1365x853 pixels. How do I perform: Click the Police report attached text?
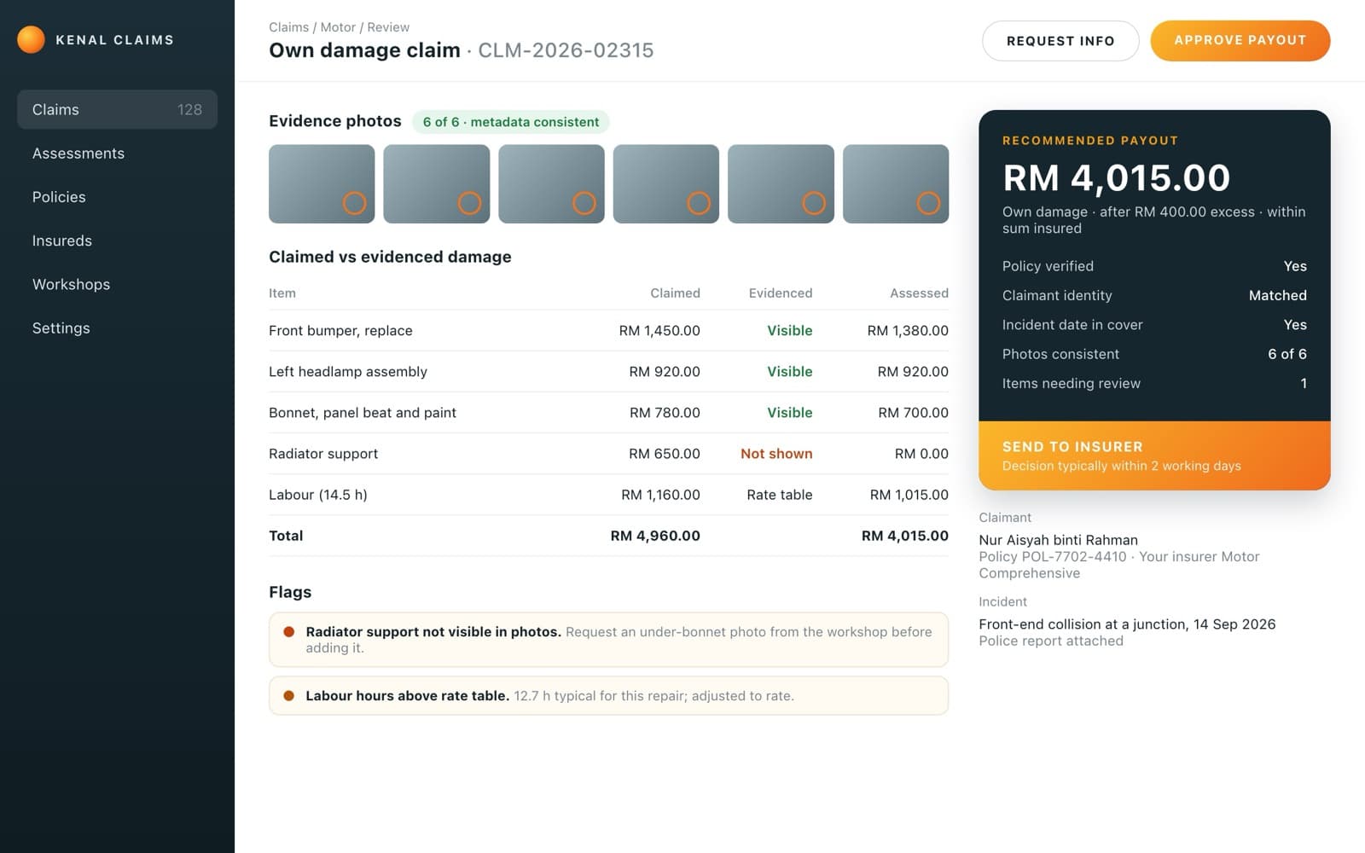[x=1051, y=641]
